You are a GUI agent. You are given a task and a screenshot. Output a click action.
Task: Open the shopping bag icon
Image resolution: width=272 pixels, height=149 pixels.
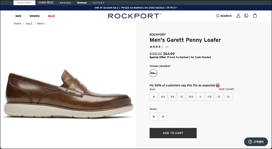(255, 16)
